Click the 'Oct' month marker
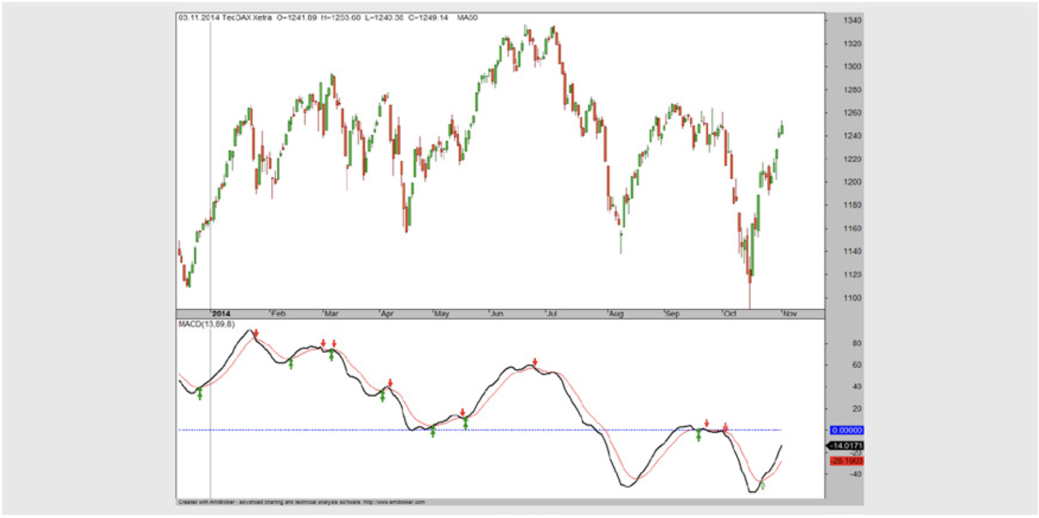Image resolution: width=1039 pixels, height=518 pixels. coord(730,314)
